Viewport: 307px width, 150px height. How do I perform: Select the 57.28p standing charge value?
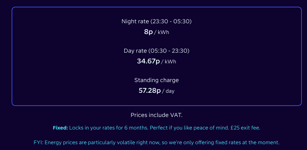[150, 91]
